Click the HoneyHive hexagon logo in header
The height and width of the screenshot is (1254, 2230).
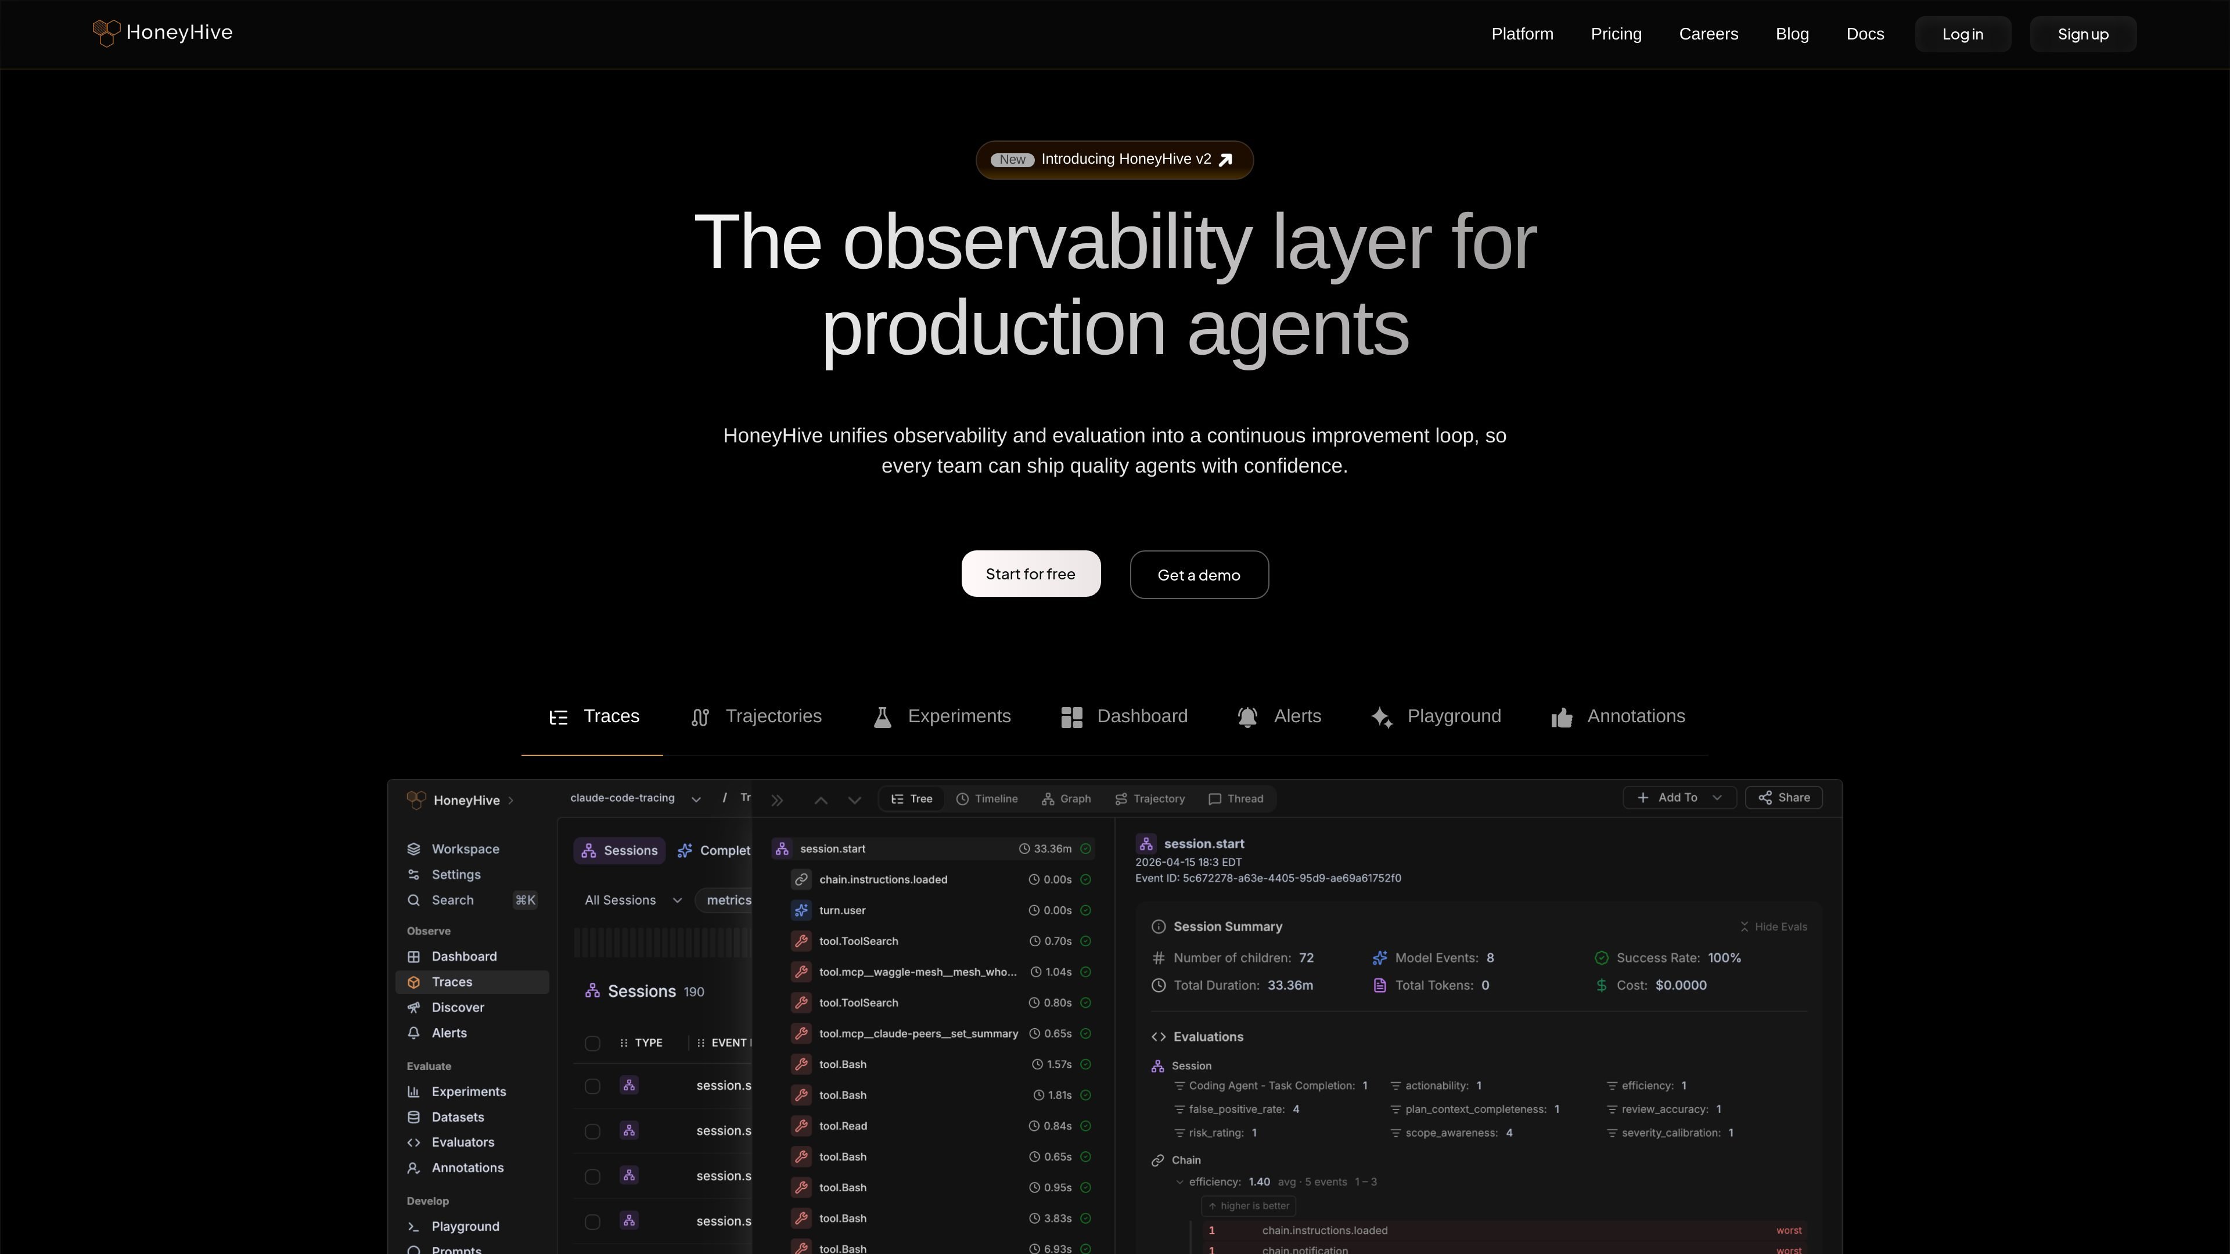tap(106, 33)
